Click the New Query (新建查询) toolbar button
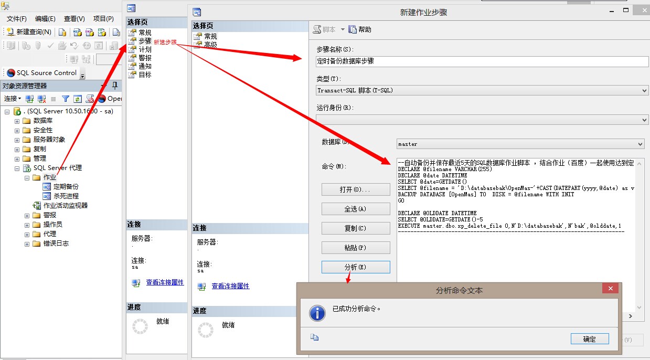Screen dimensions: 650x360 [29, 32]
